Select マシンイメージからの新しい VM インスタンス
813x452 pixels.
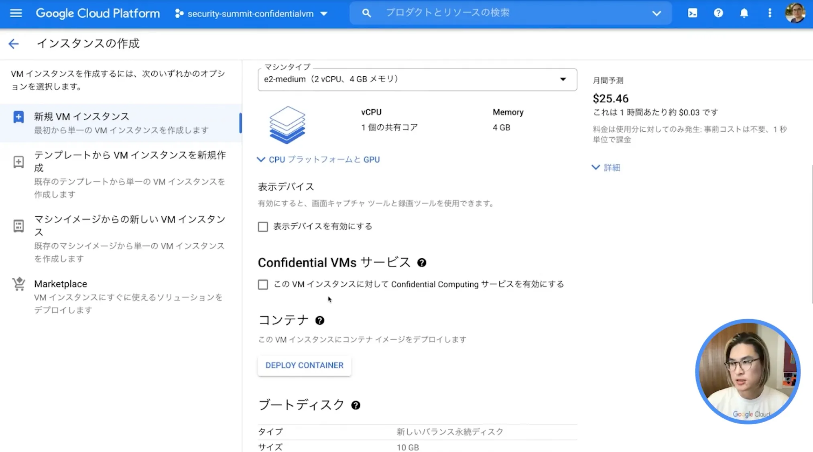point(120,238)
